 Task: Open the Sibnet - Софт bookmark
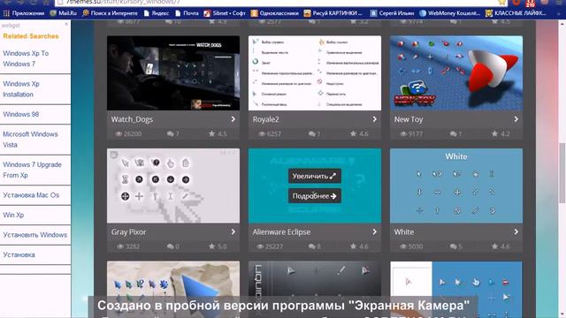[225, 13]
